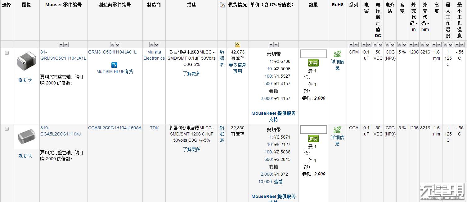
Task: Open Murata Electronics manufacturer link
Action: (154, 55)
